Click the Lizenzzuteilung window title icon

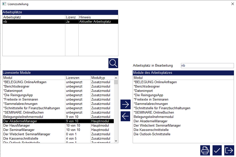4,4
